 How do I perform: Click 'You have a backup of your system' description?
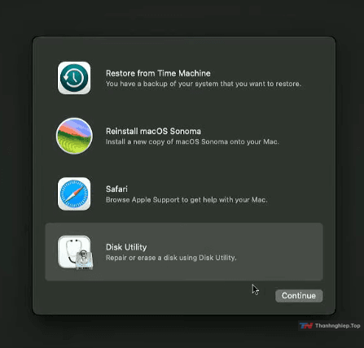click(x=204, y=84)
